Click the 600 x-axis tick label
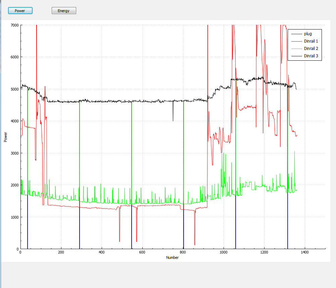Viewport: 336px width, 288px height. coord(142,252)
